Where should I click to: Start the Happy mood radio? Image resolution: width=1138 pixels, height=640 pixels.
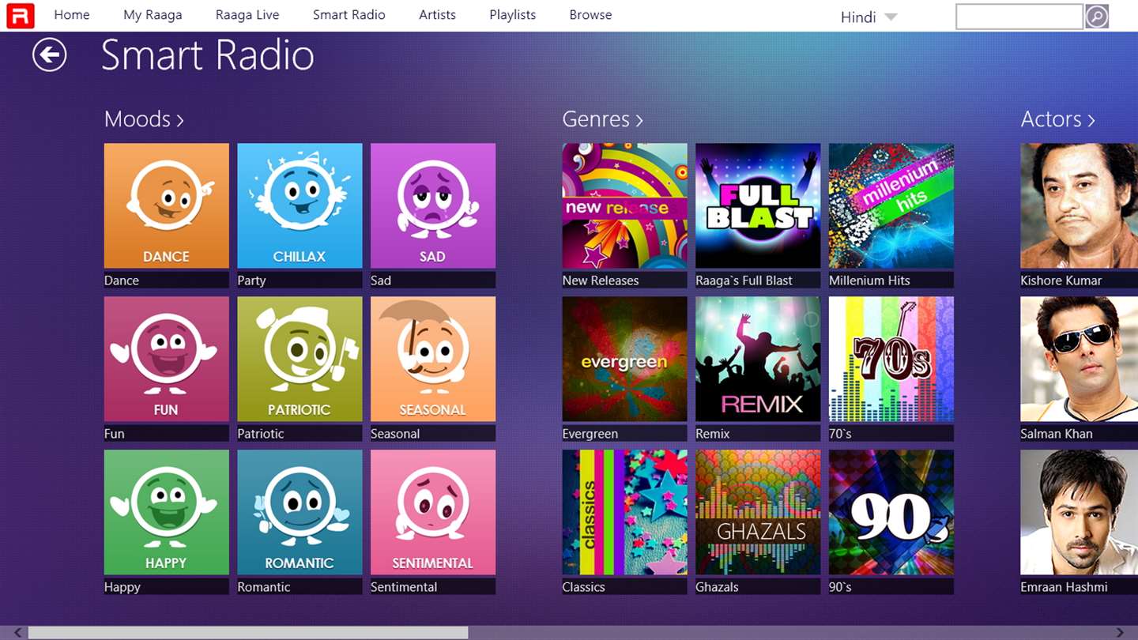[x=167, y=512]
